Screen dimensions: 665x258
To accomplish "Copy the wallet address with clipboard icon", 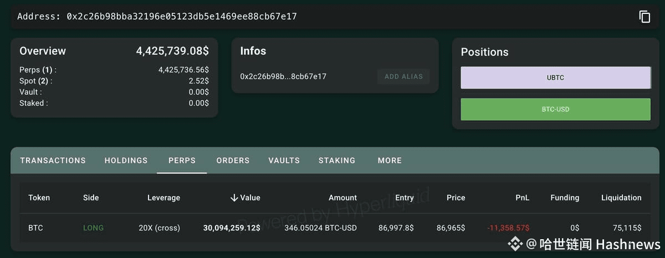I will (x=644, y=17).
